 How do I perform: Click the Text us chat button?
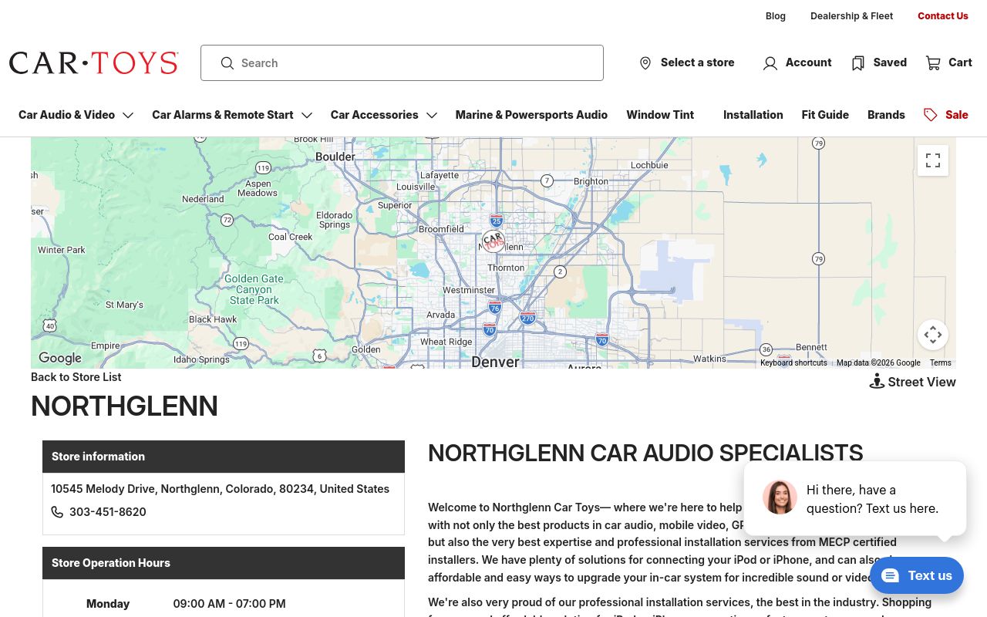click(917, 575)
